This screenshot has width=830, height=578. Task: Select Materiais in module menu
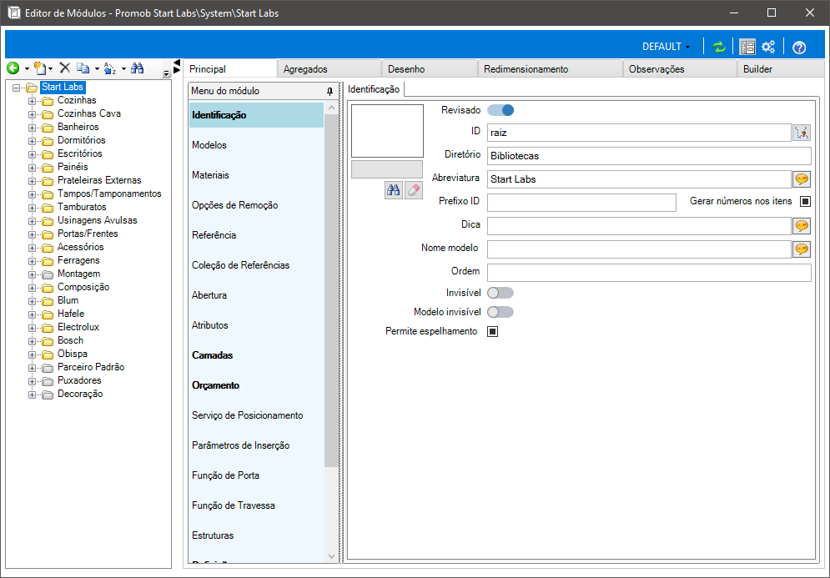[x=256, y=175]
